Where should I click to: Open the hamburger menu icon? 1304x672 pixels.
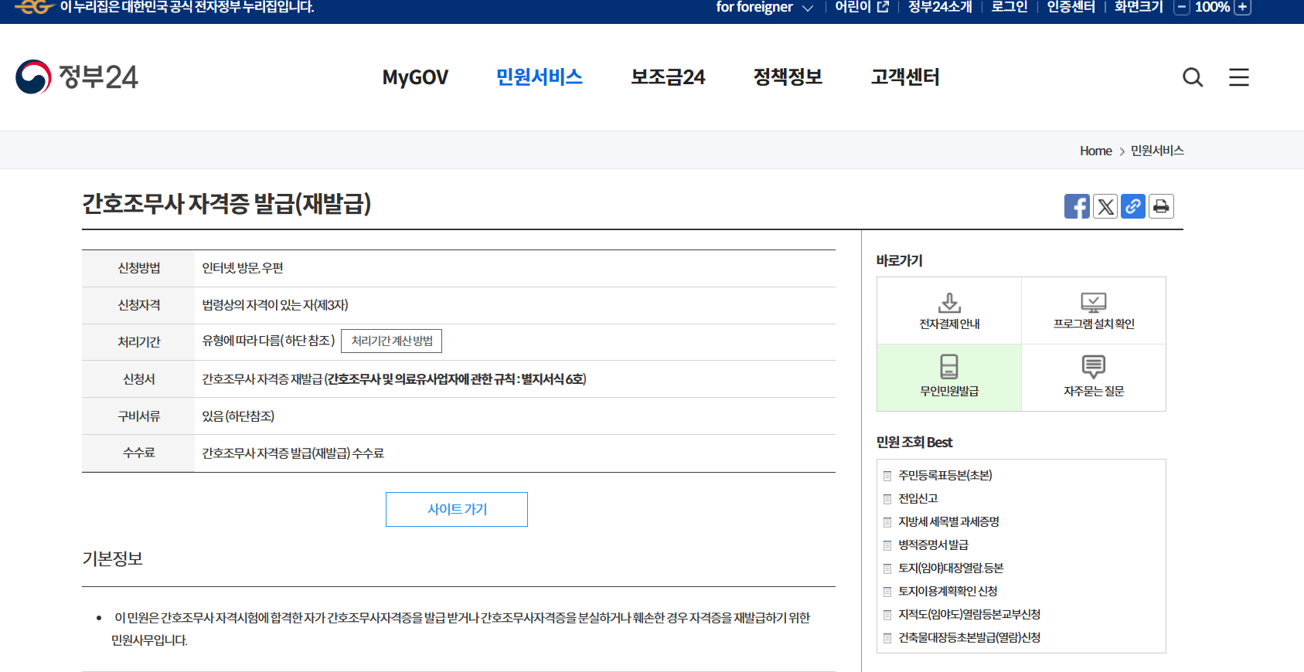click(1239, 77)
